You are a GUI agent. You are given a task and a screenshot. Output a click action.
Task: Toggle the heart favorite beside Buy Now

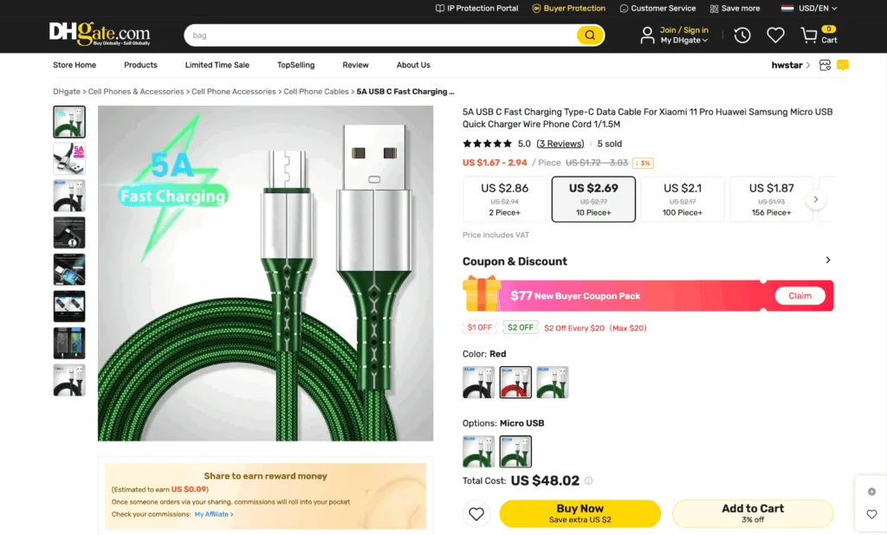476,513
